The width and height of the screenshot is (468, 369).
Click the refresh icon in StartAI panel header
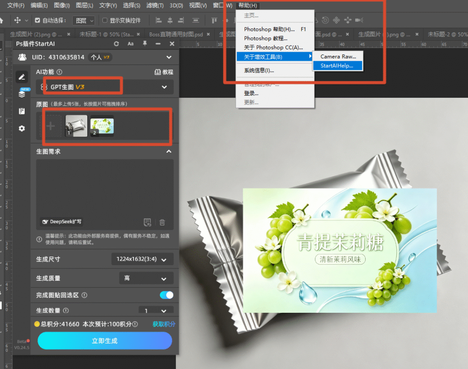[116, 44]
